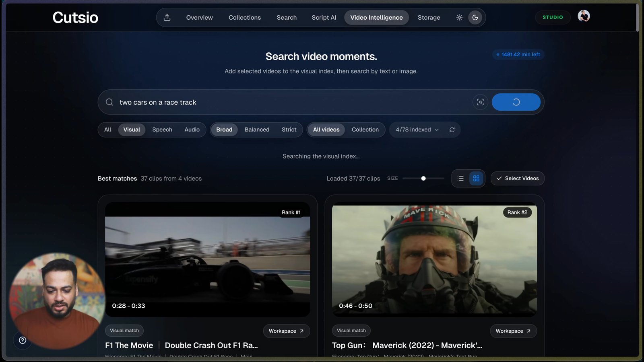Refresh the indexed videos list
The image size is (644, 362).
(x=452, y=130)
